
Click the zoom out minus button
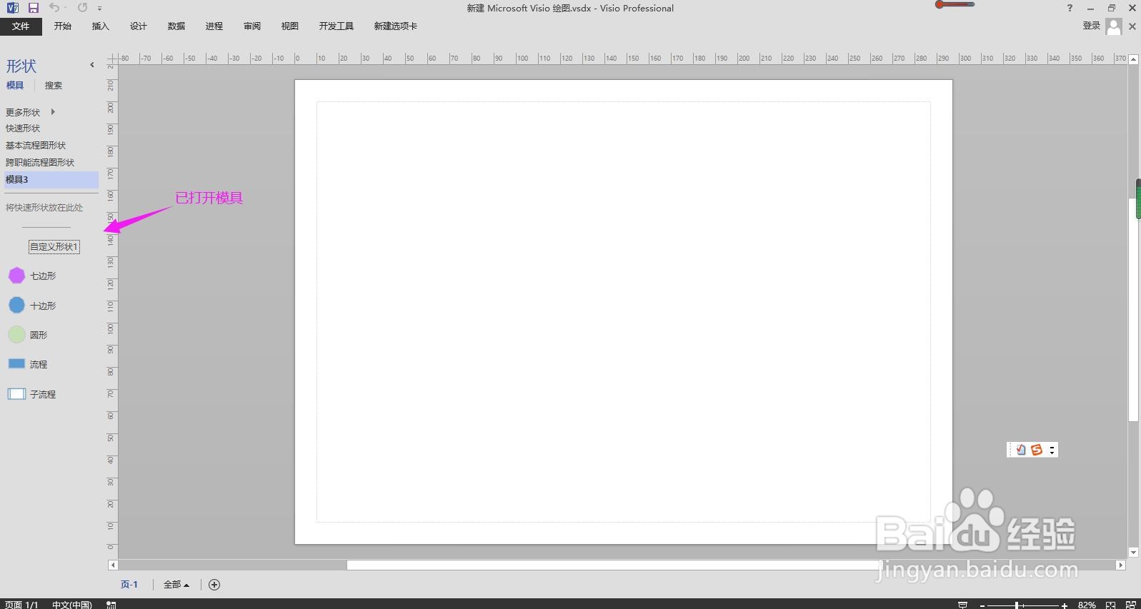point(982,605)
